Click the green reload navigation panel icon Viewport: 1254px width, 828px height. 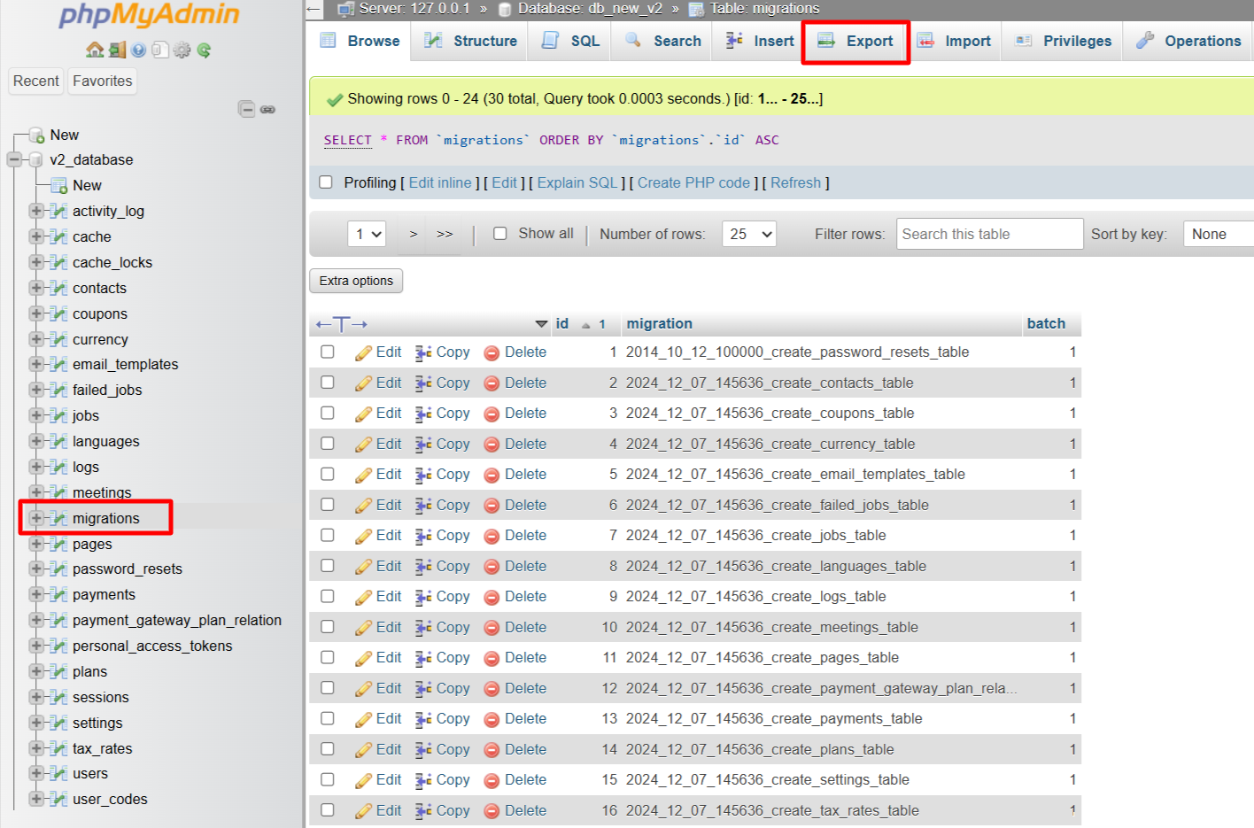point(205,50)
